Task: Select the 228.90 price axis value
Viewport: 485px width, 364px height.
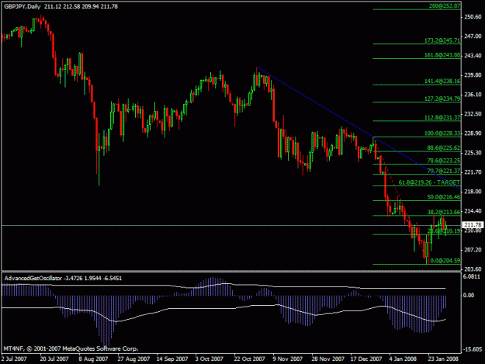Action: click(473, 133)
